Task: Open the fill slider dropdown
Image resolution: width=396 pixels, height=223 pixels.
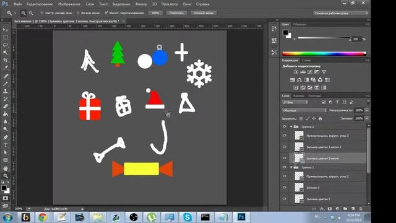Action: 367,118
